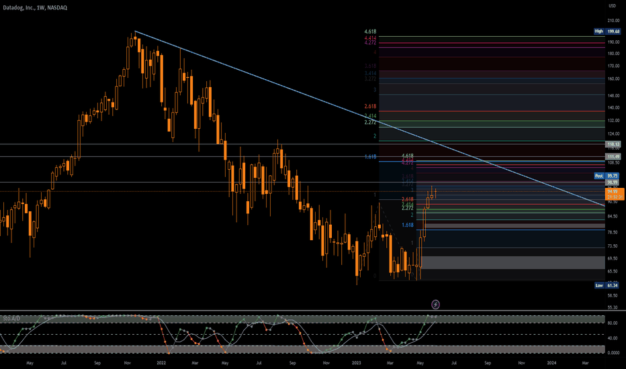
Task: Click the blue 1.618 label of the smaller Fibonacci
Action: point(408,225)
